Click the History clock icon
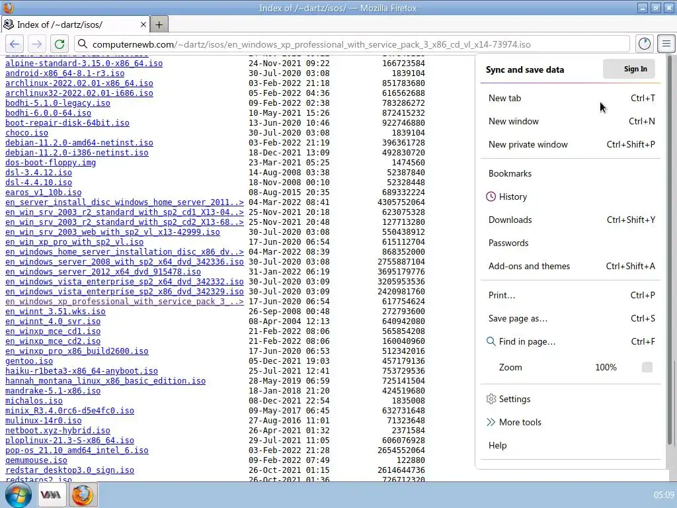This screenshot has width=677, height=508. pos(491,196)
